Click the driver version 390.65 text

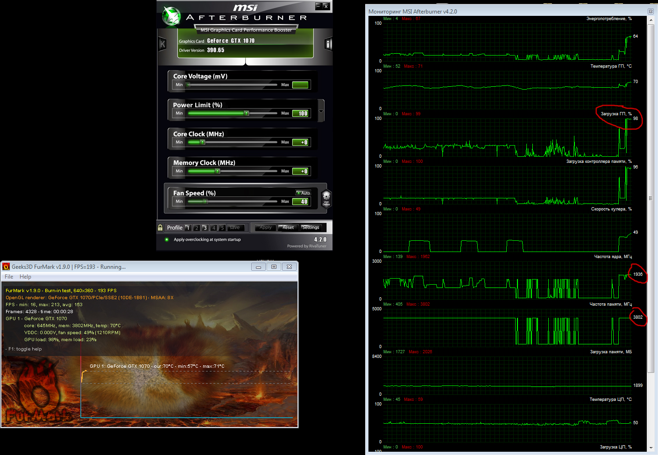pyautogui.click(x=216, y=50)
